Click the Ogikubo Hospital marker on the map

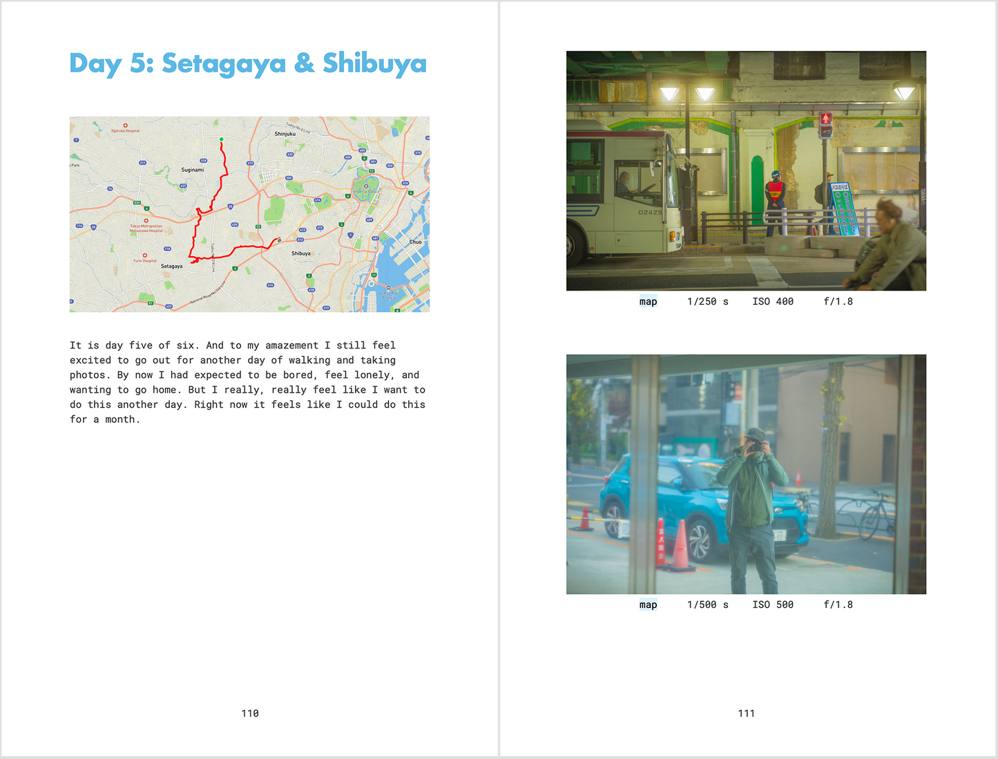click(126, 126)
